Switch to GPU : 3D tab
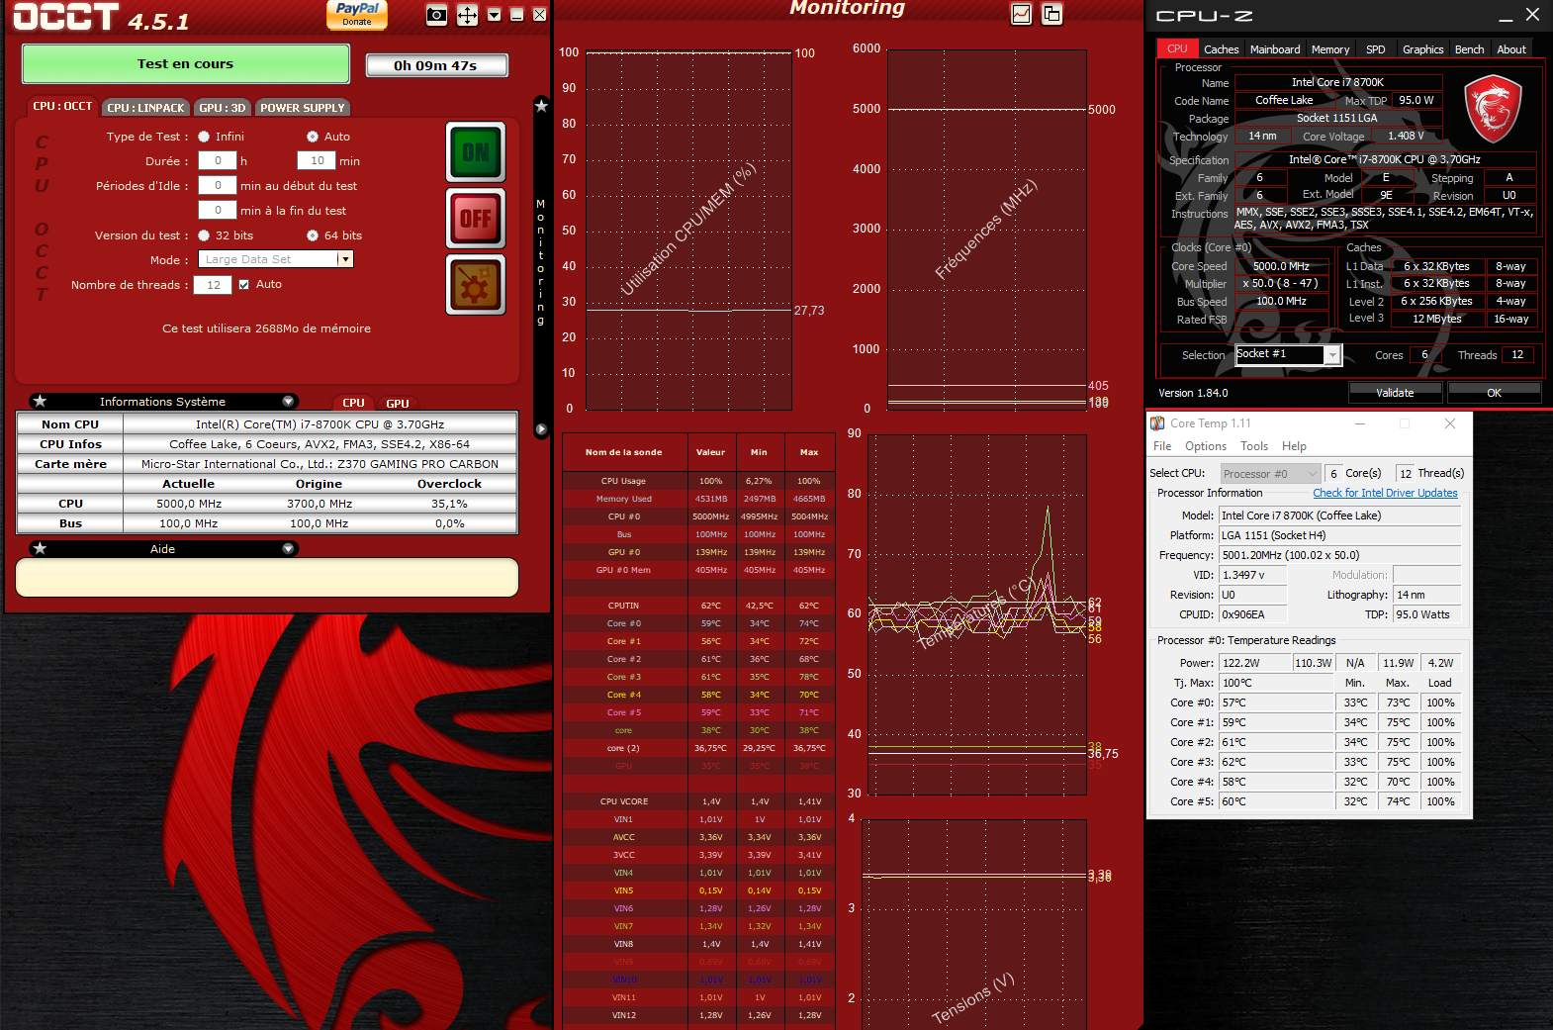 pos(222,108)
